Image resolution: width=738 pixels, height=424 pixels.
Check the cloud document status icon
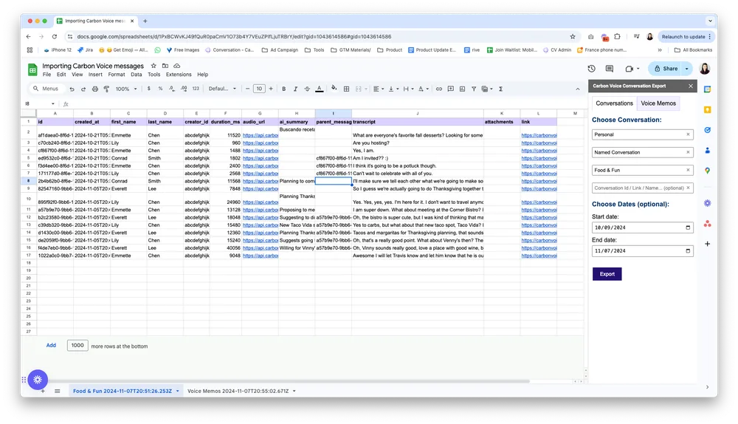tap(177, 66)
